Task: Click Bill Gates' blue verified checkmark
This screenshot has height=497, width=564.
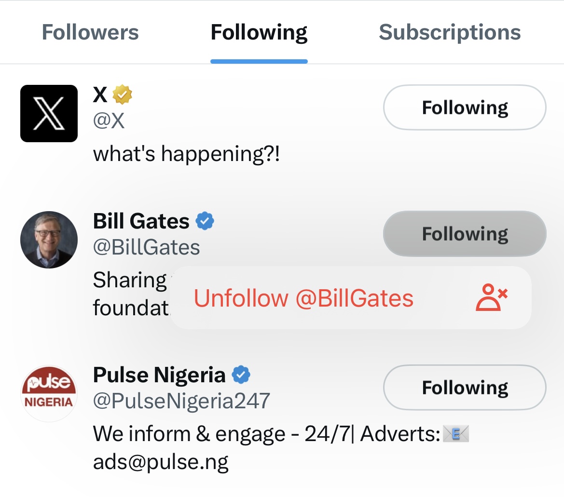Action: 205,221
